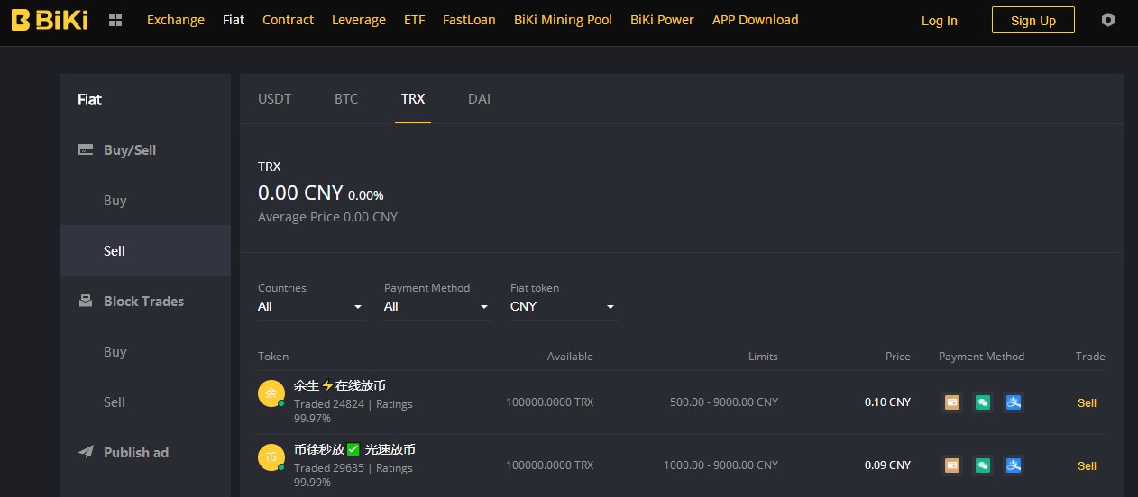Click the 币徐秒放 merchant avatar
Viewport: 1138px width, 497px height.
[x=271, y=457]
